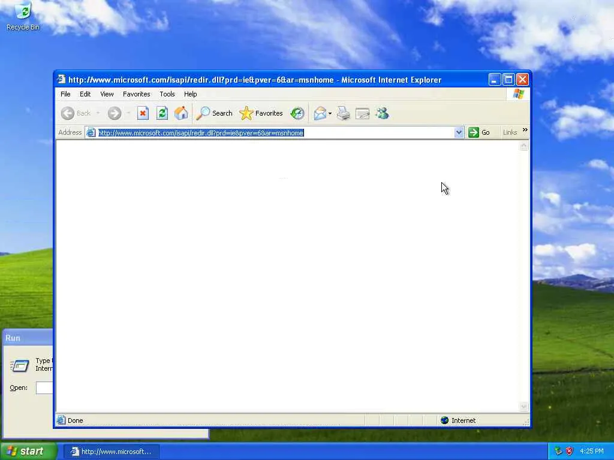This screenshot has width=614, height=460.
Task: Open the Favorites star pane
Action: tap(261, 113)
